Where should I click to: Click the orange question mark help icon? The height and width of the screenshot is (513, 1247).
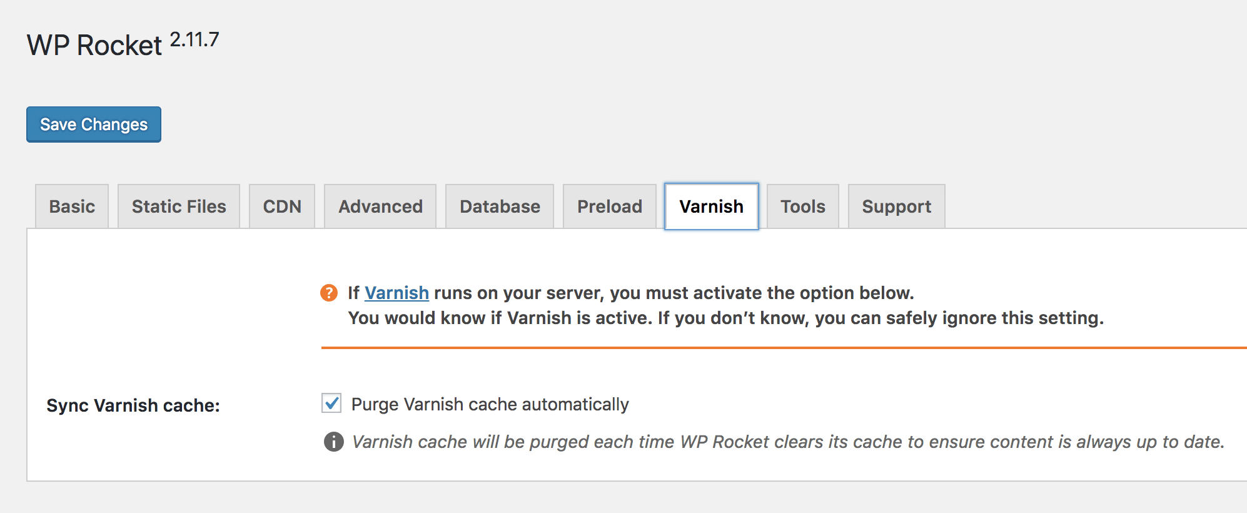point(329,293)
